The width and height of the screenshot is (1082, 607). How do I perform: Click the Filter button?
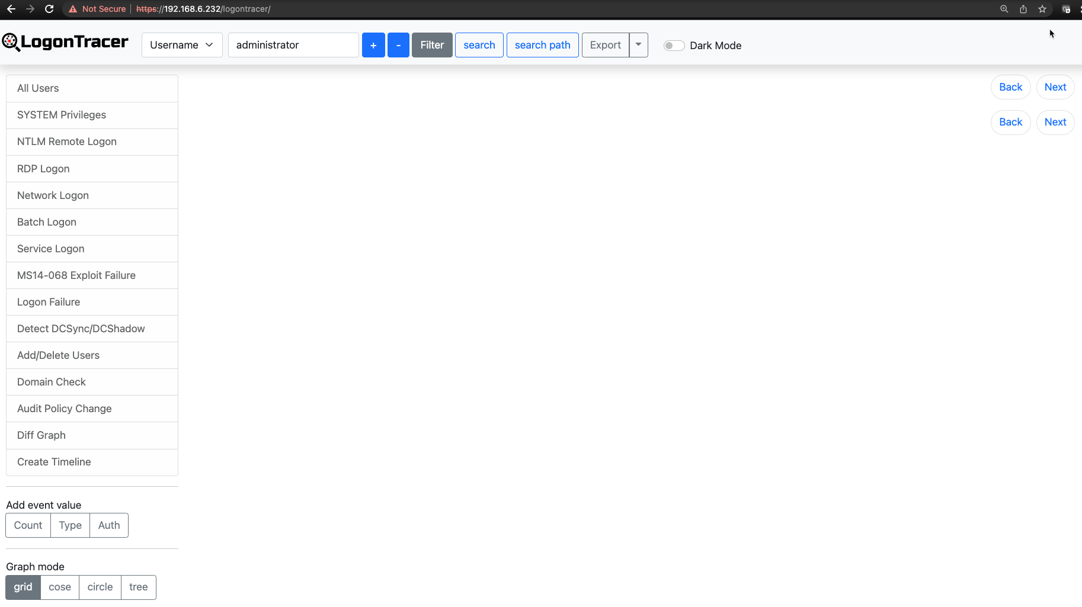click(x=432, y=45)
